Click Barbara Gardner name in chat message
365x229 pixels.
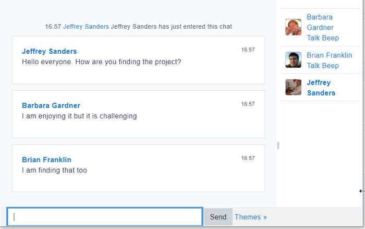pos(51,105)
